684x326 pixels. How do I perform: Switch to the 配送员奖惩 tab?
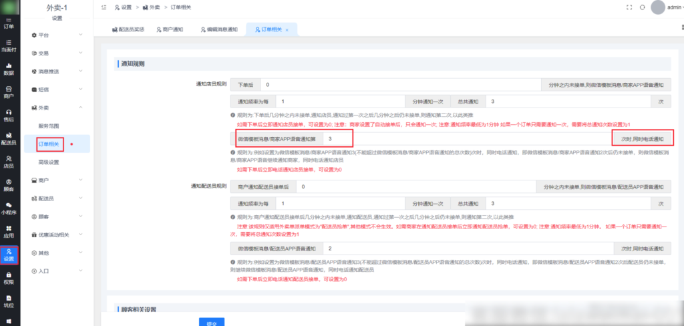pos(128,29)
